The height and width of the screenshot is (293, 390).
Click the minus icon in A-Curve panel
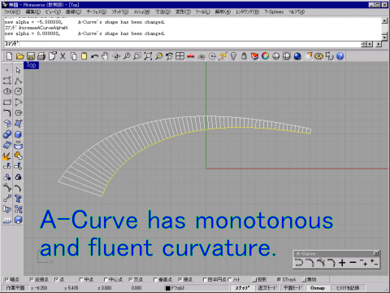point(353,263)
